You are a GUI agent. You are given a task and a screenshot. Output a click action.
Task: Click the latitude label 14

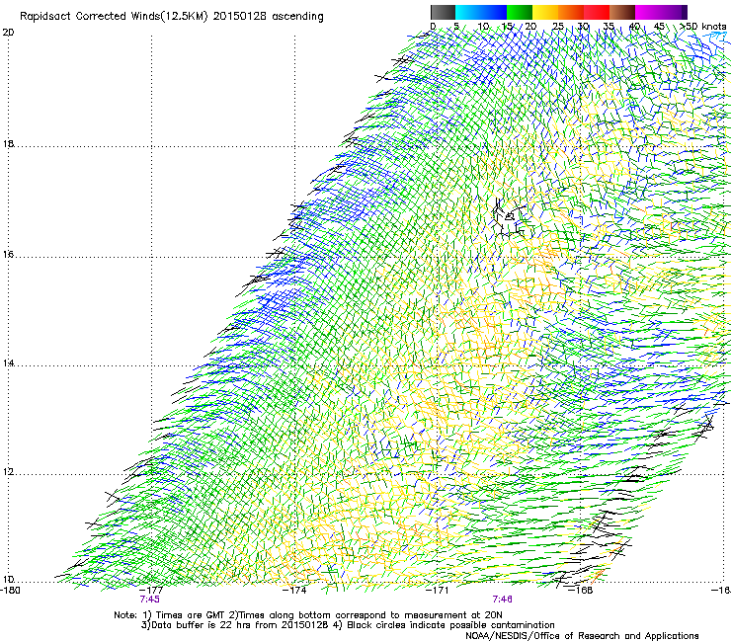8,363
